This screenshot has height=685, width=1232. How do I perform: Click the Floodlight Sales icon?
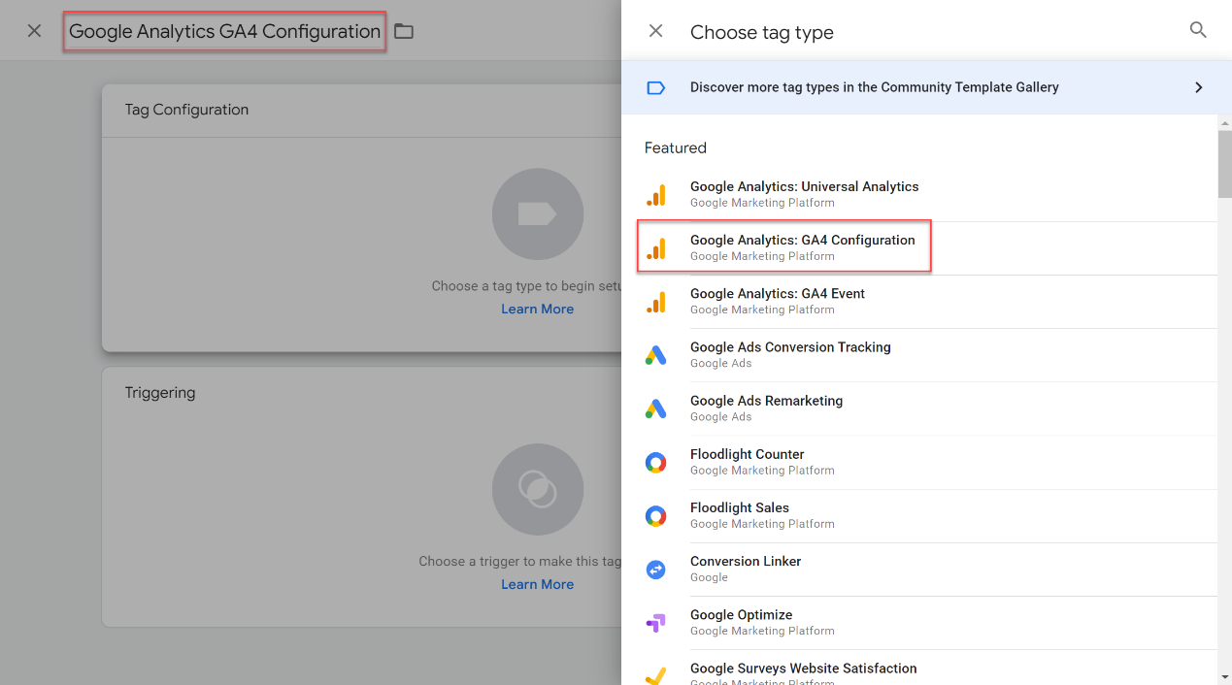[656, 515]
